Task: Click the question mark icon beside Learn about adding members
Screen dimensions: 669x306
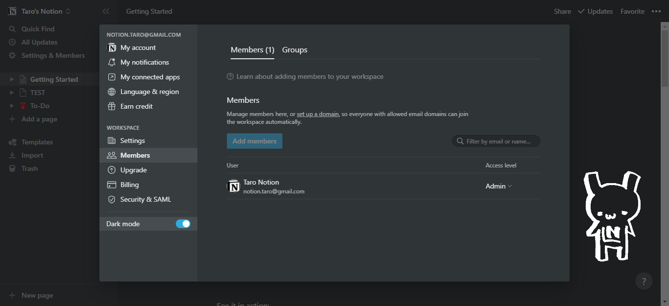Action: (230, 76)
